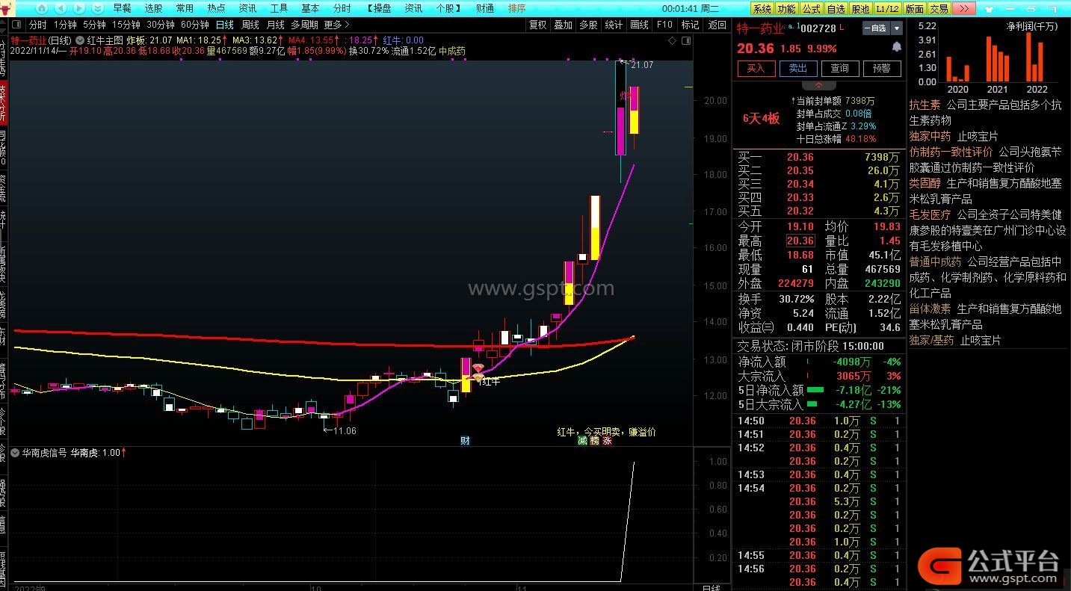
Task: Open the 排序 menu
Action: [x=516, y=8]
